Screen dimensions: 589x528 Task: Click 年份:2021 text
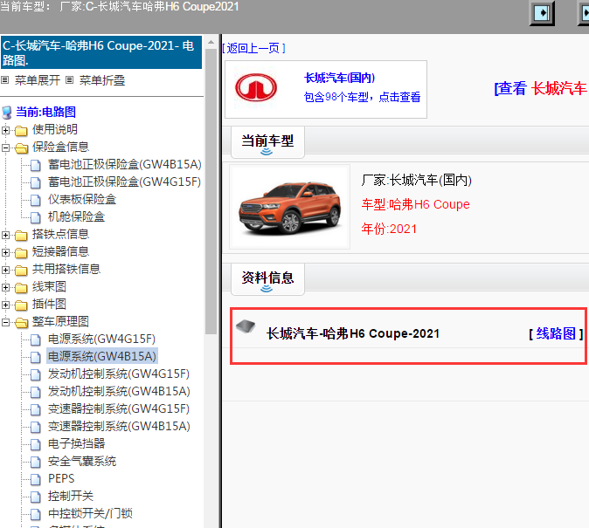(389, 229)
